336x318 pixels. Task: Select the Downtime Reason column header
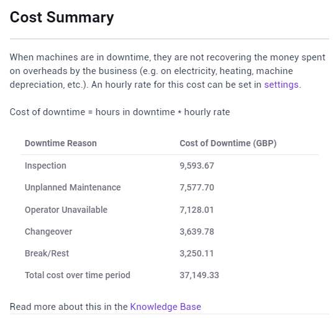(61, 143)
